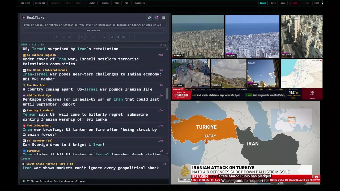This screenshot has height=191, width=340.
Task: Open the LAYOUT menu
Action: click(x=92, y=3)
